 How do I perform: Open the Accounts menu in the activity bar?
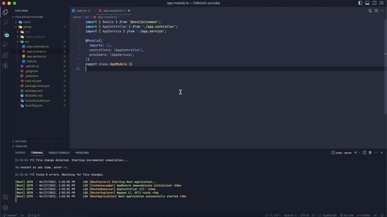point(5,197)
